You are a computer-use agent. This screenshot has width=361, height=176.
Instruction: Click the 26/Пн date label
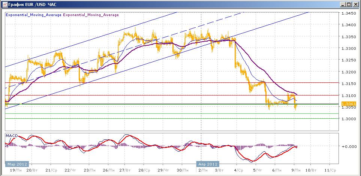[x=109, y=170]
